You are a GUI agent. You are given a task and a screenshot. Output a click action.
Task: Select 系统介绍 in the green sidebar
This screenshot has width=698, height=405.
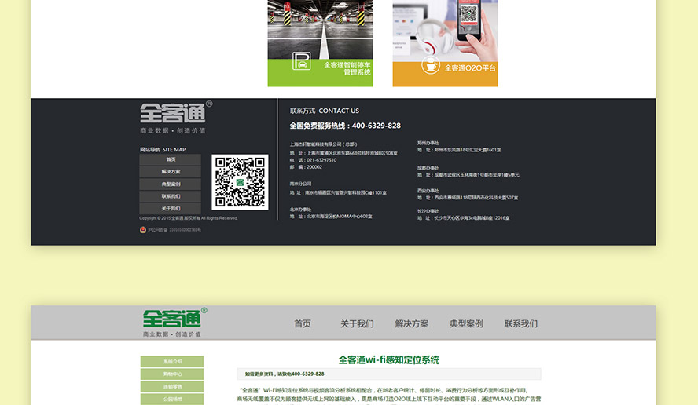point(172,362)
